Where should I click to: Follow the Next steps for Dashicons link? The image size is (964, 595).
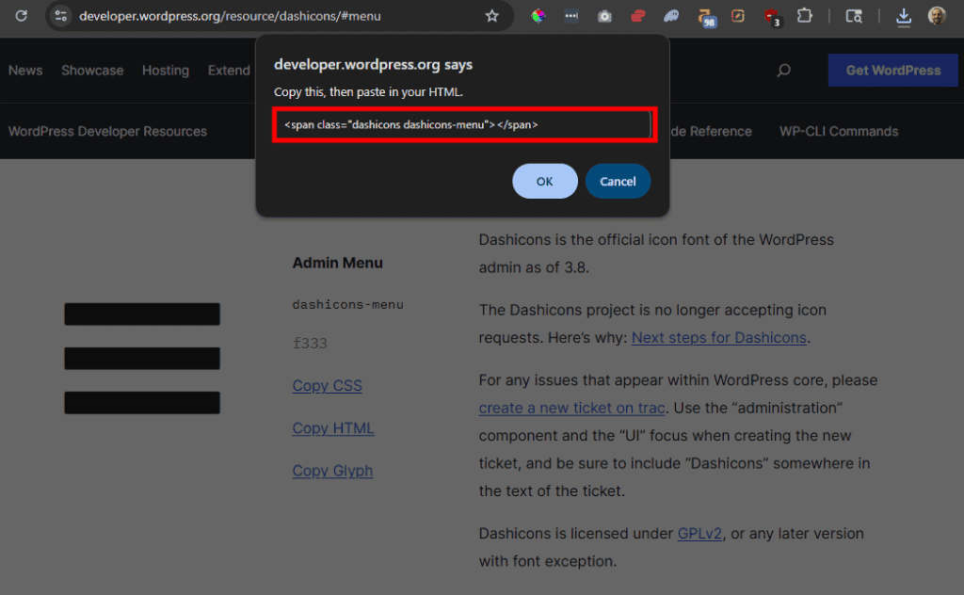click(x=718, y=338)
